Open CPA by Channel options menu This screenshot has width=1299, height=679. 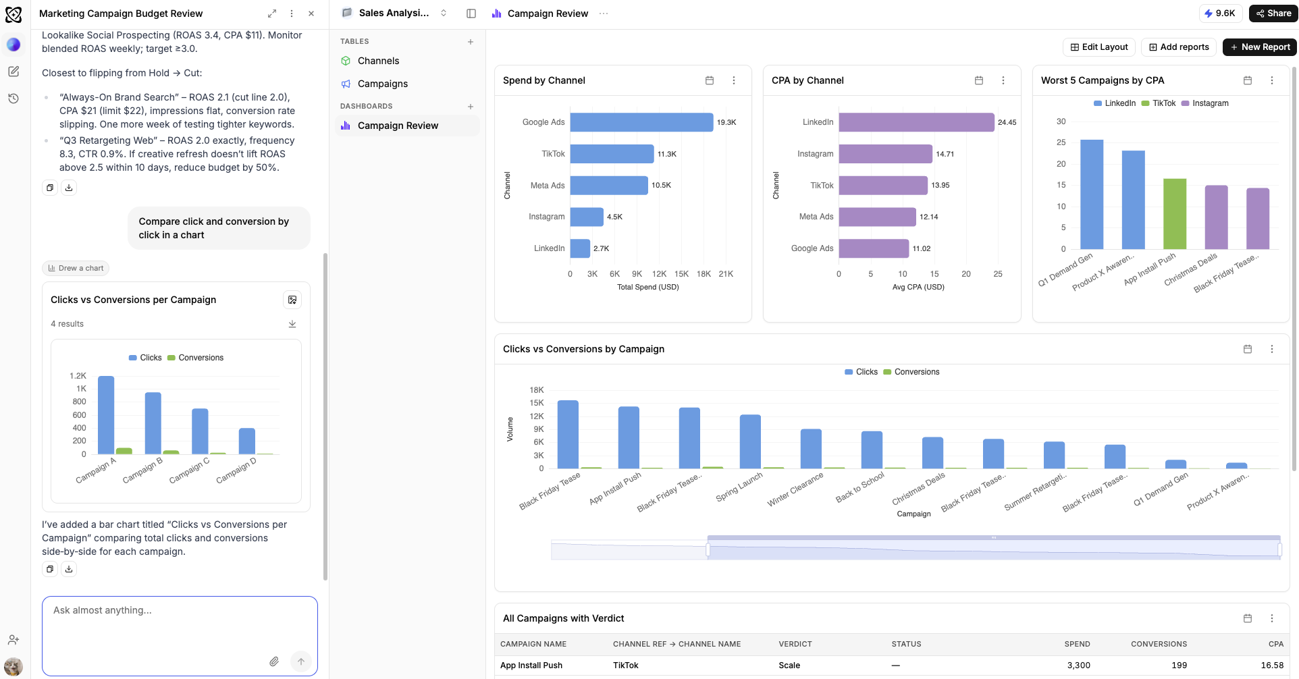1003,80
